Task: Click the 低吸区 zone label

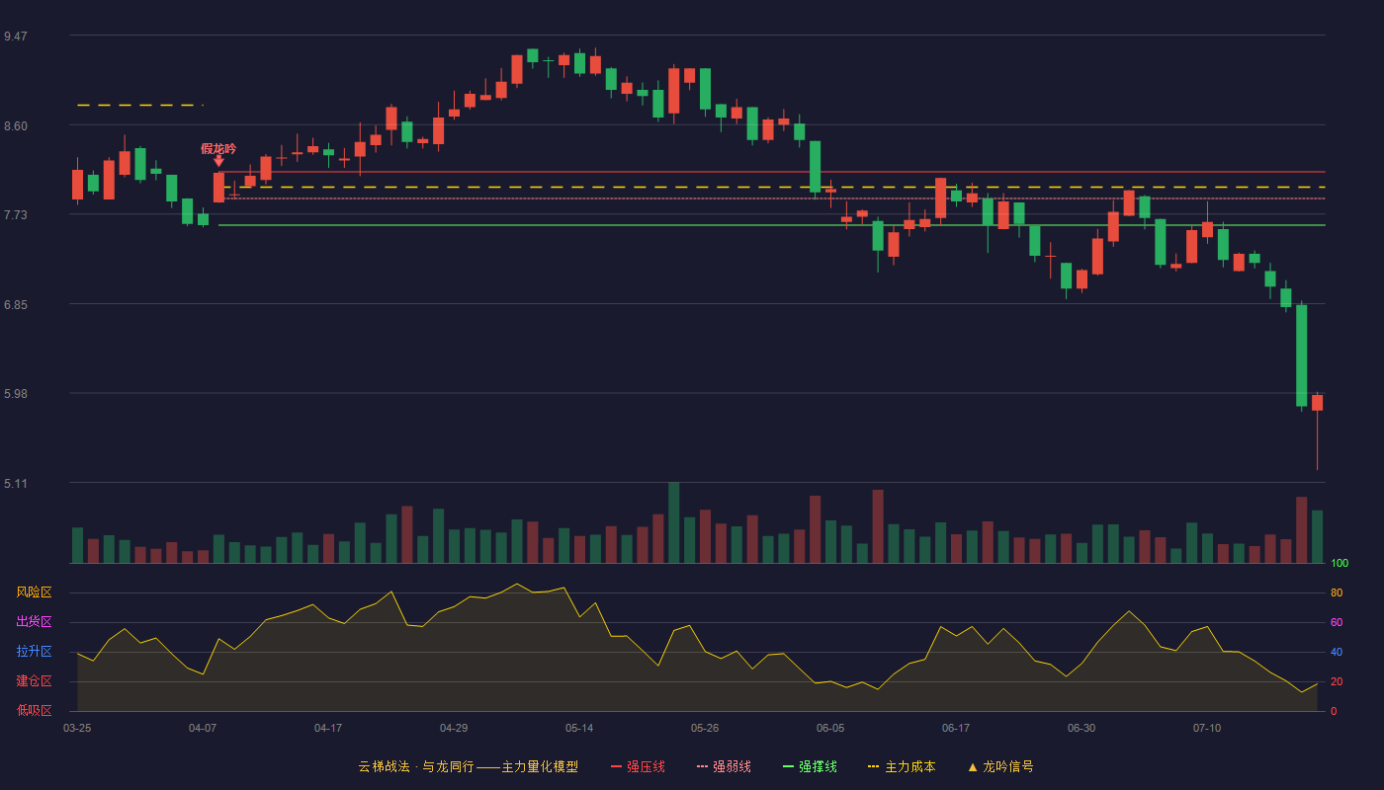Action: pyautogui.click(x=34, y=711)
